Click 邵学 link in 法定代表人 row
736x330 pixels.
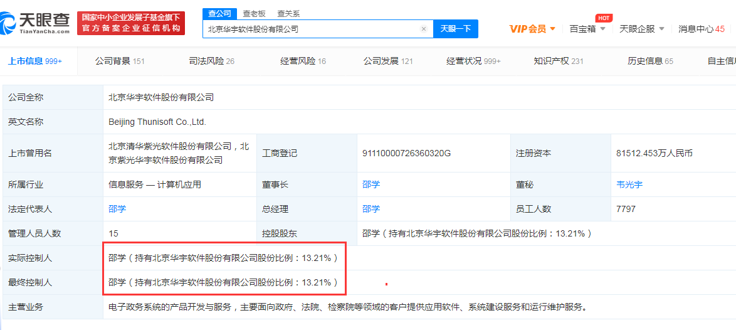pyautogui.click(x=117, y=209)
